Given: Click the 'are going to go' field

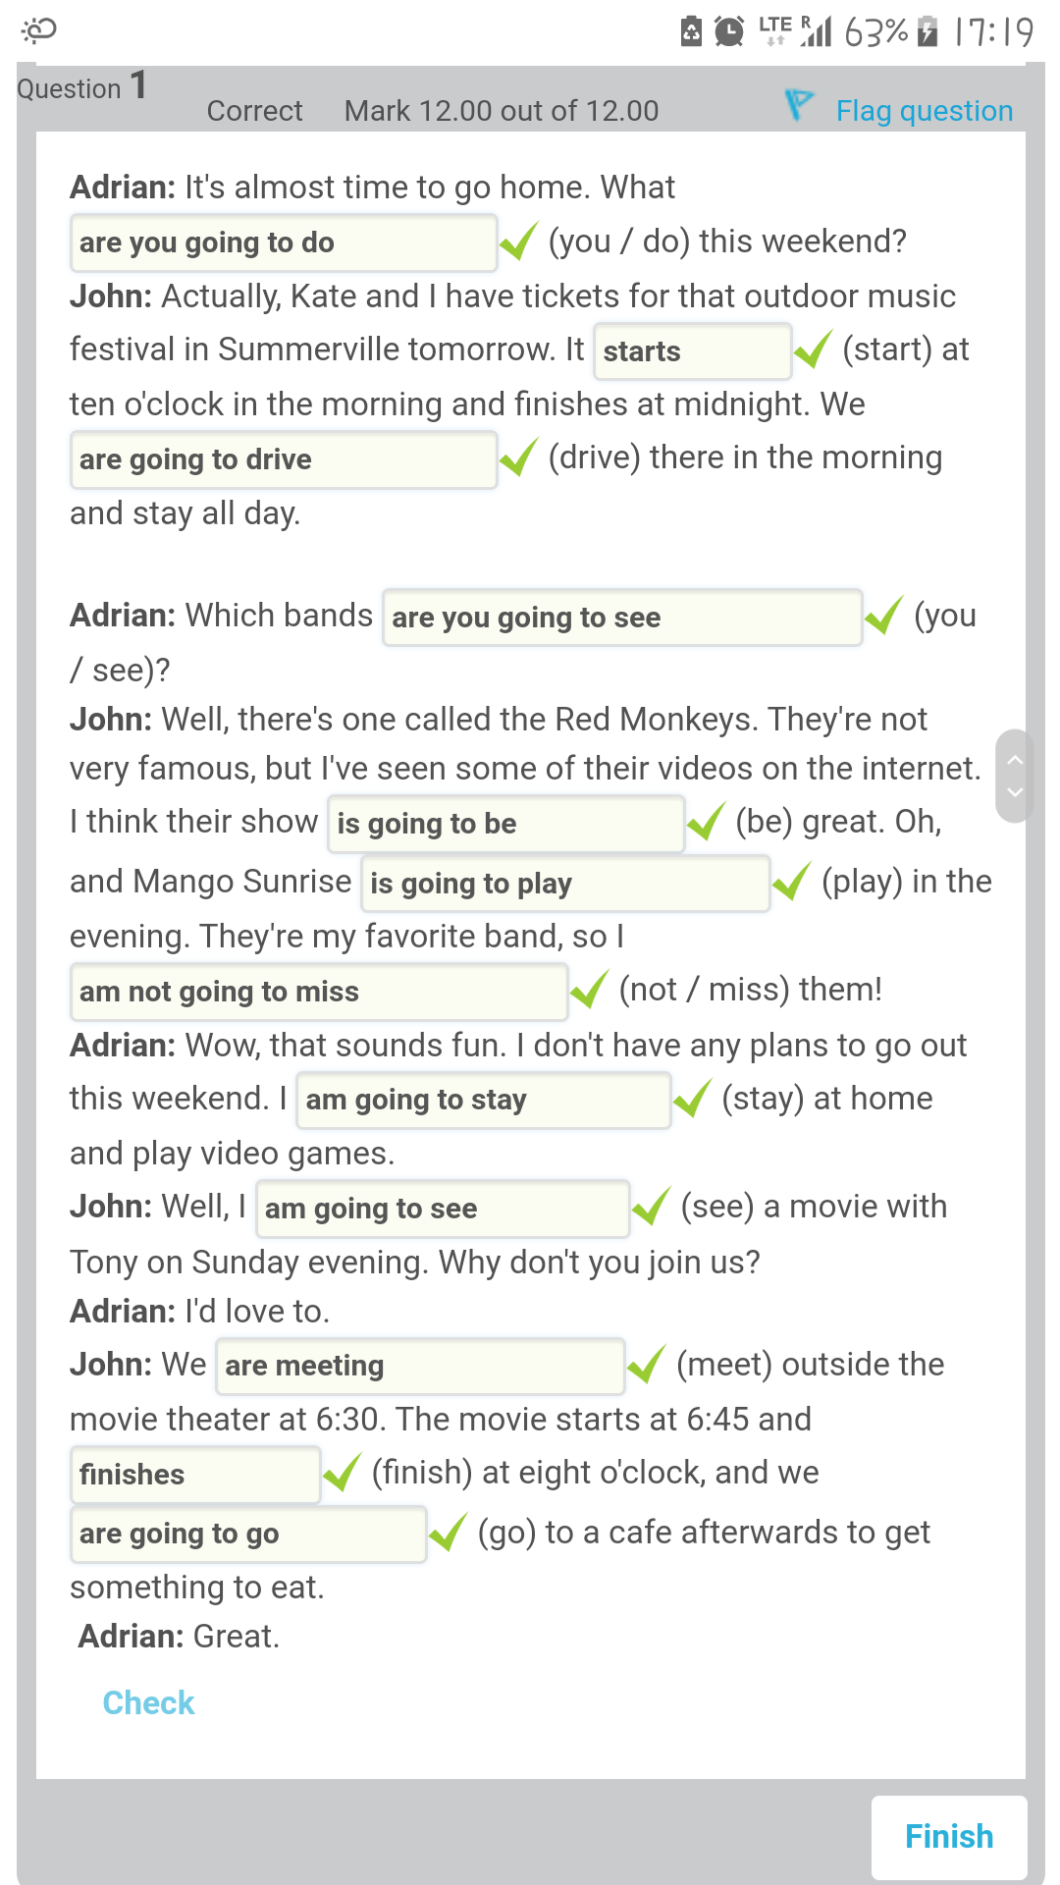Looking at the screenshot, I should (248, 1534).
